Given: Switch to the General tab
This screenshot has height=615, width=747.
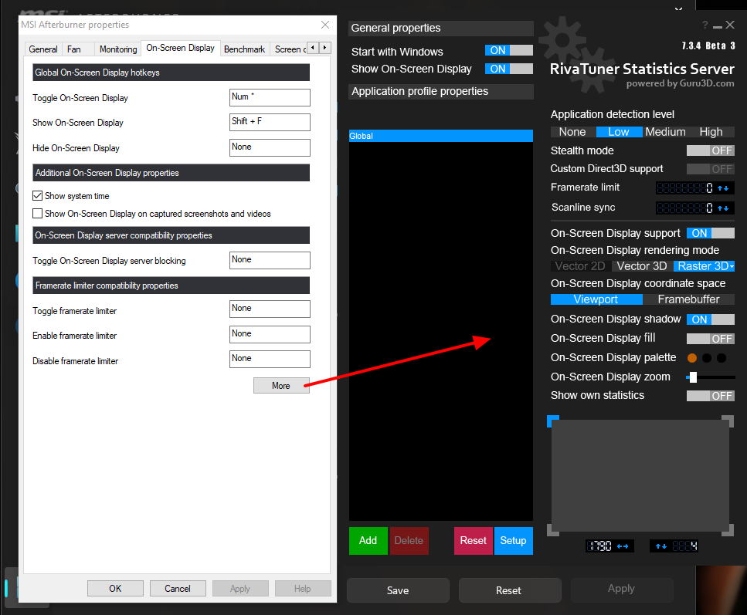Looking at the screenshot, I should click(x=43, y=49).
